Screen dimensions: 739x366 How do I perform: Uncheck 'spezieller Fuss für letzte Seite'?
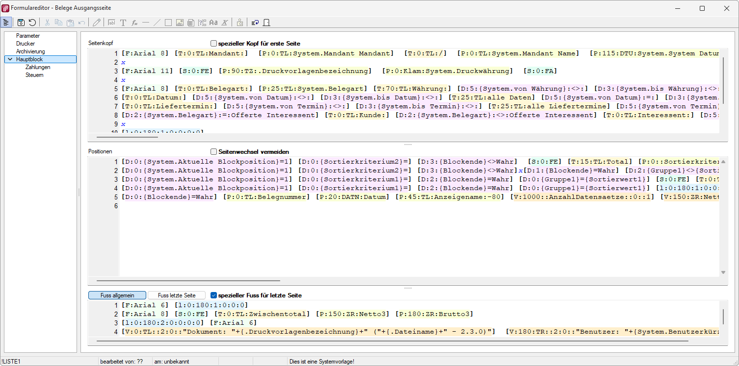tap(213, 295)
